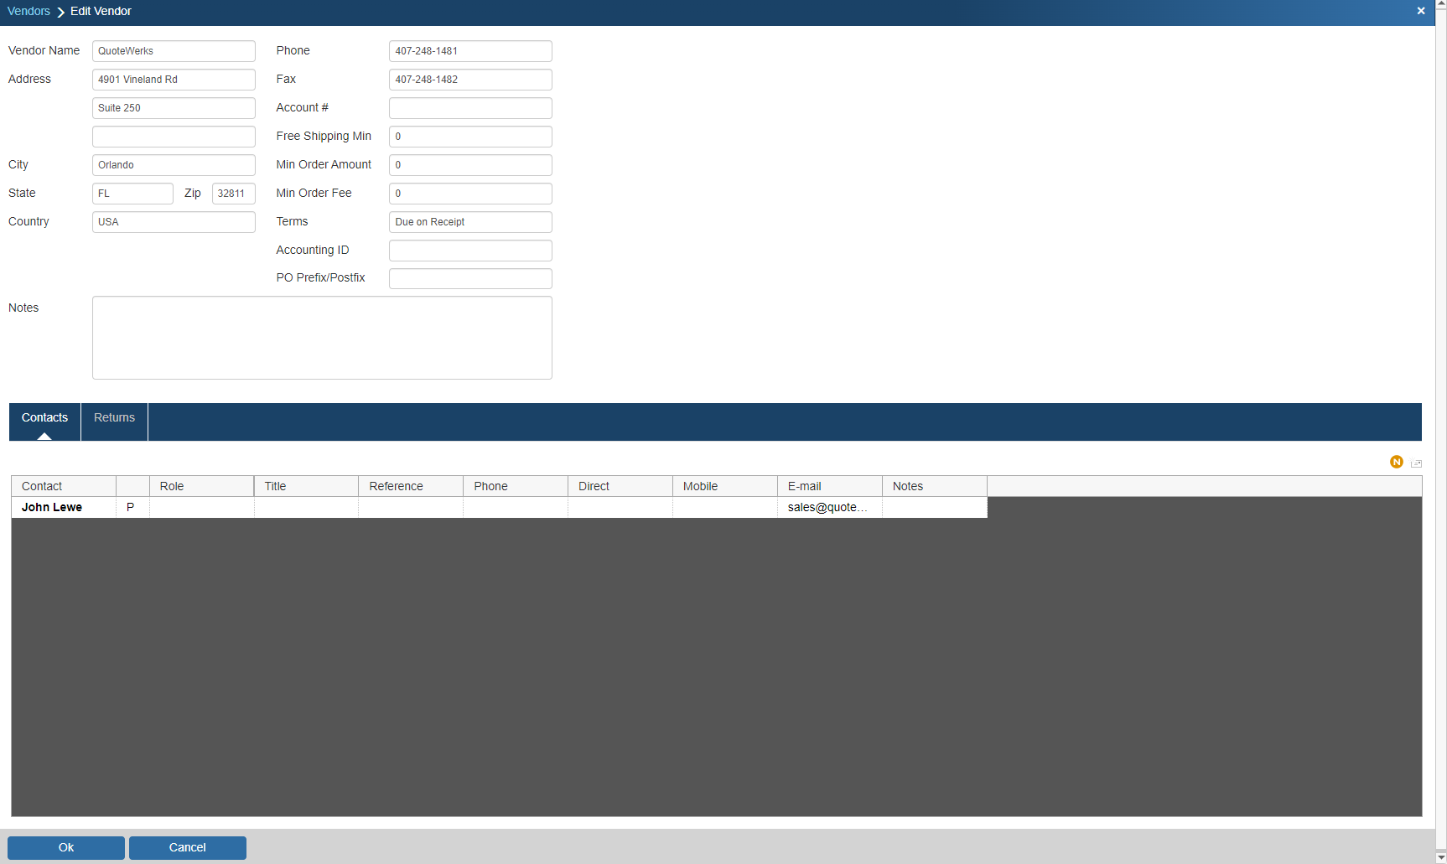
Task: Focus the Account # field
Action: (x=470, y=108)
